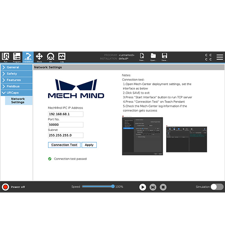Click the Port No. field
The width and height of the screenshot is (225, 244).
point(66,125)
